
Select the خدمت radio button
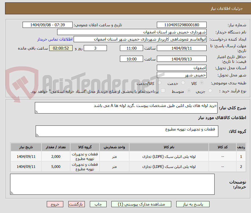click(183, 83)
